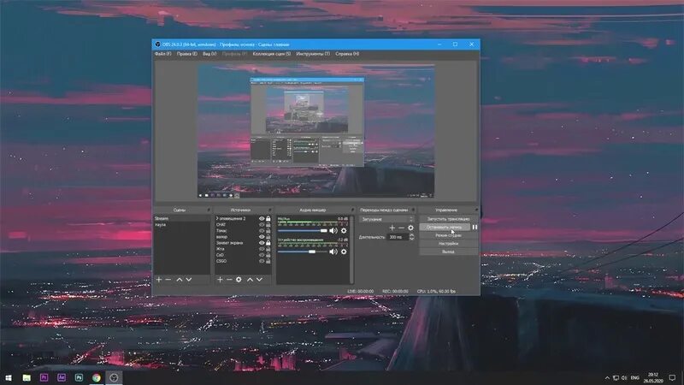
Task: Move scene up with the up arrow in Сцены panel
Action: tap(180, 280)
